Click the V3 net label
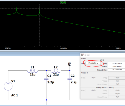Viewport: 125px width, 106px height. coord(70,64)
